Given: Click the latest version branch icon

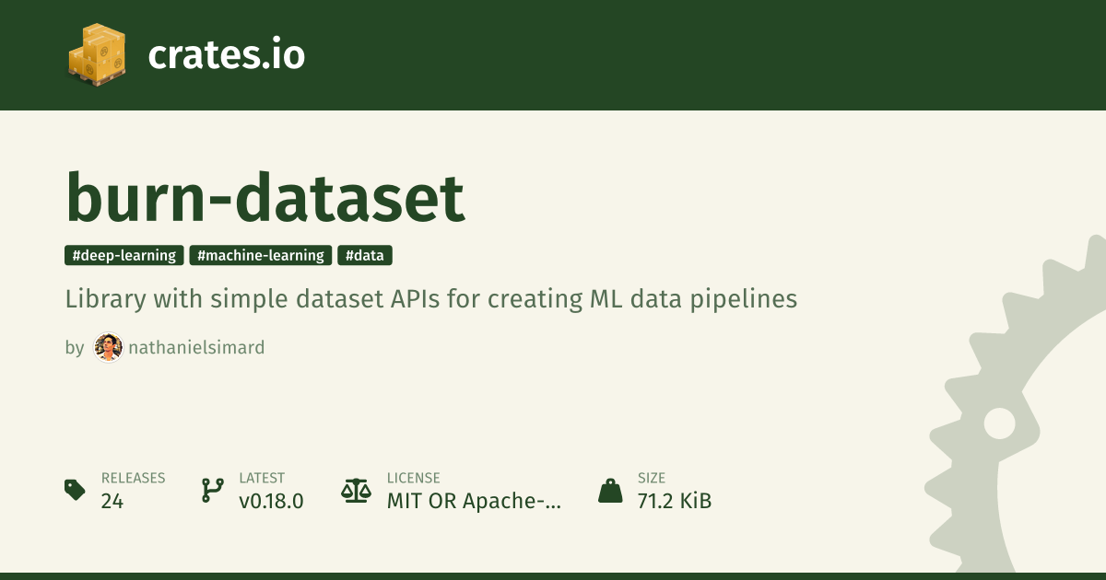Looking at the screenshot, I should click(x=212, y=490).
